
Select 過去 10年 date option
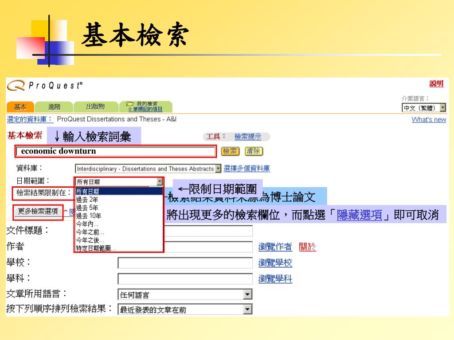119,216
